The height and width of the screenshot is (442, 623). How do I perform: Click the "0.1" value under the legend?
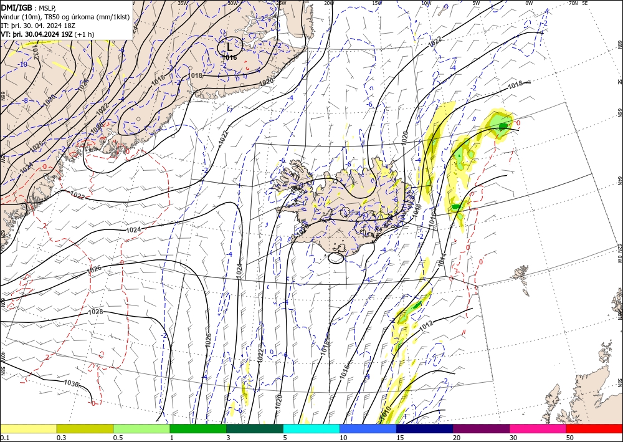pyautogui.click(x=4, y=438)
